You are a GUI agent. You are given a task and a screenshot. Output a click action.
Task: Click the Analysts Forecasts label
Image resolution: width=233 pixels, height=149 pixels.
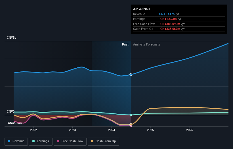[146, 44]
